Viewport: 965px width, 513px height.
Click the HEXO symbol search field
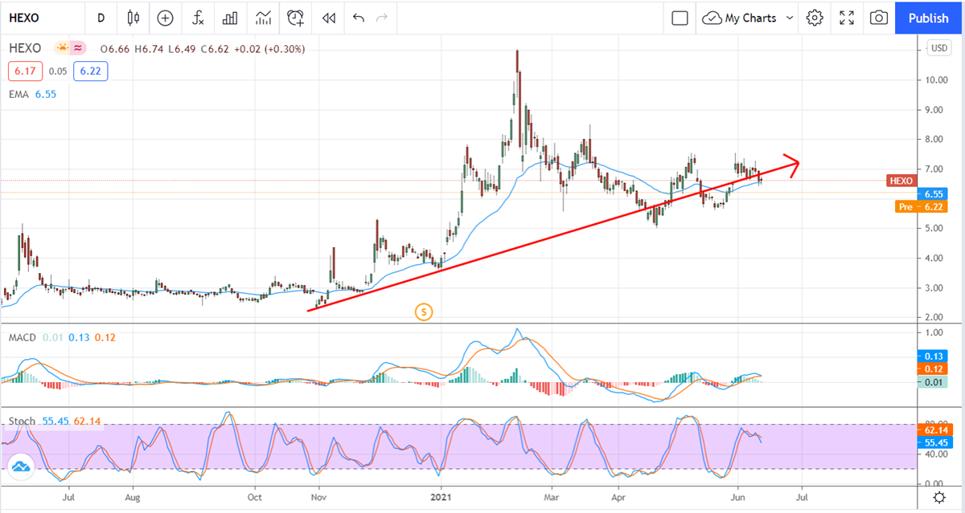42,18
